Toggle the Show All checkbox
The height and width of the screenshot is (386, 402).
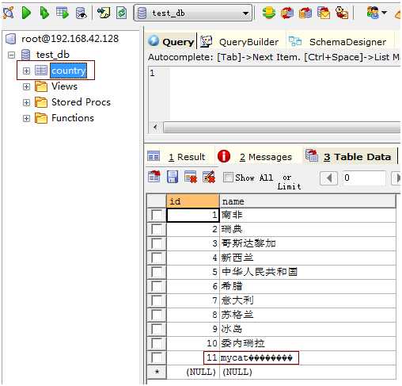click(x=228, y=177)
